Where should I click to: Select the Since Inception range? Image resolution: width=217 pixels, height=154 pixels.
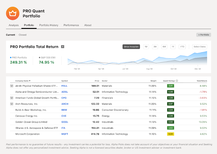coord(131,47)
